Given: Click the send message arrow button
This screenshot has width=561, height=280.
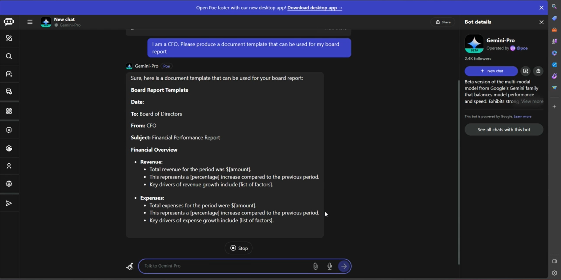Looking at the screenshot, I should tap(344, 266).
